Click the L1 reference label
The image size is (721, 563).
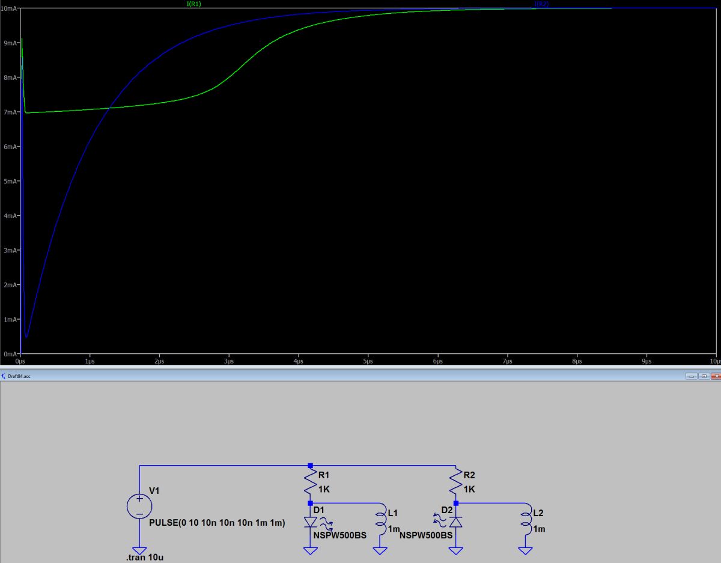tap(393, 513)
